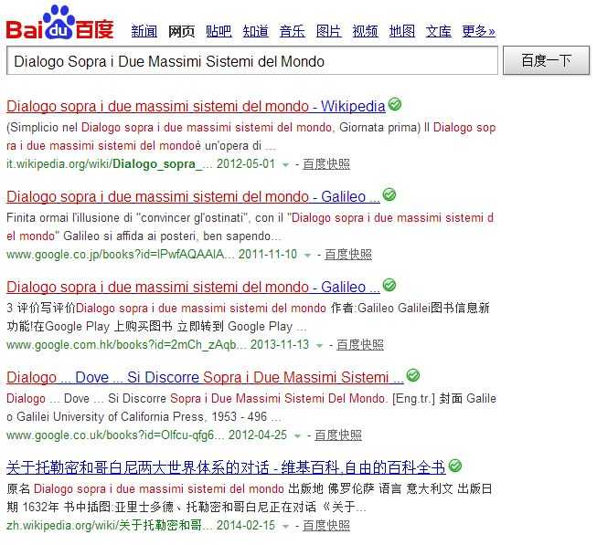
Task: Expand dropdown arrow after date 2014-02-15
Action: (x=285, y=527)
